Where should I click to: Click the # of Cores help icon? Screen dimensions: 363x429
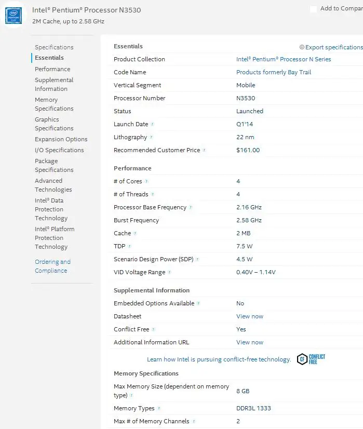(146, 181)
